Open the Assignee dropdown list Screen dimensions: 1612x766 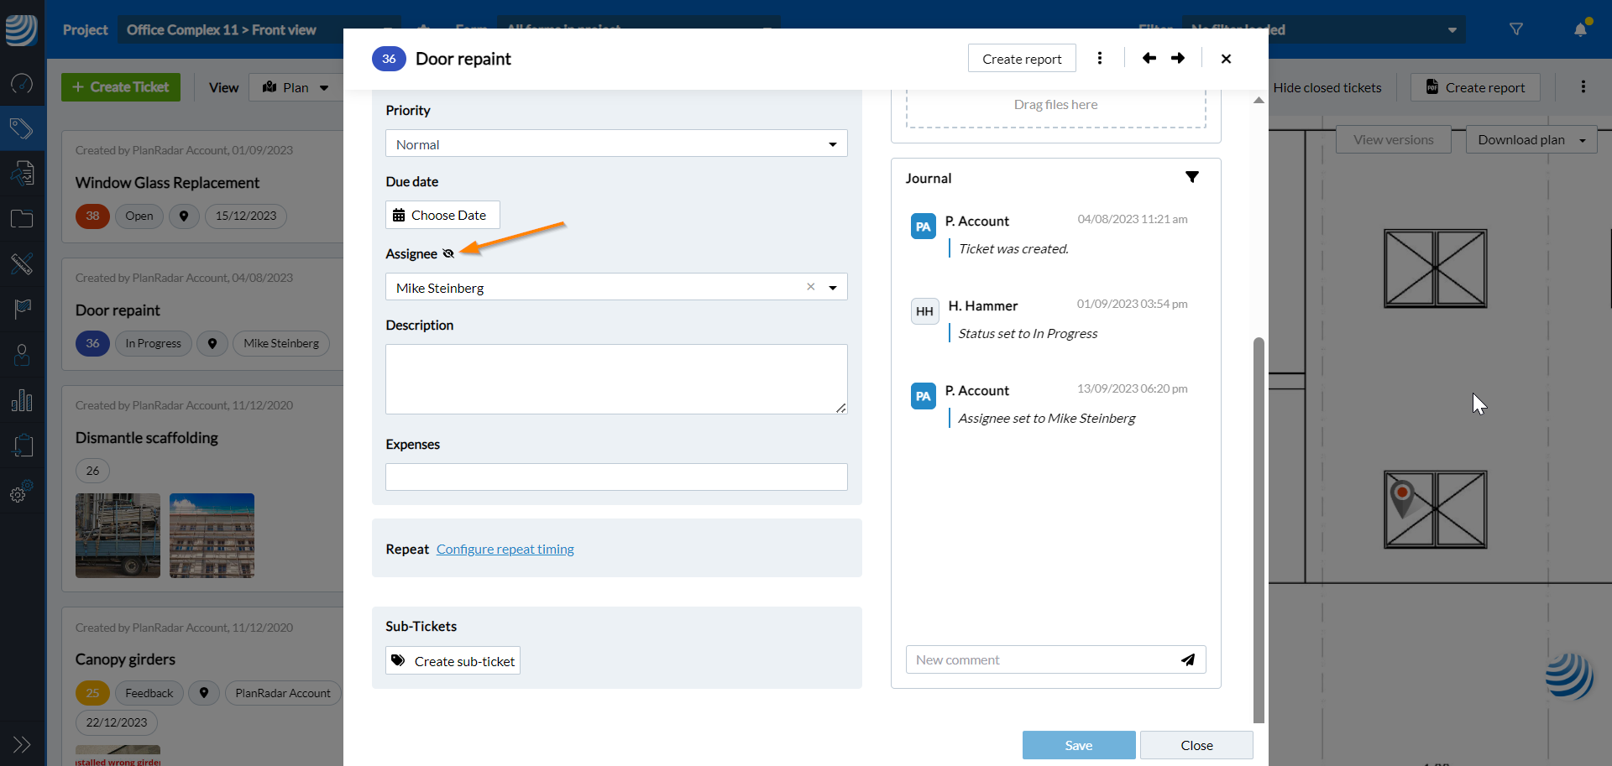click(x=832, y=288)
